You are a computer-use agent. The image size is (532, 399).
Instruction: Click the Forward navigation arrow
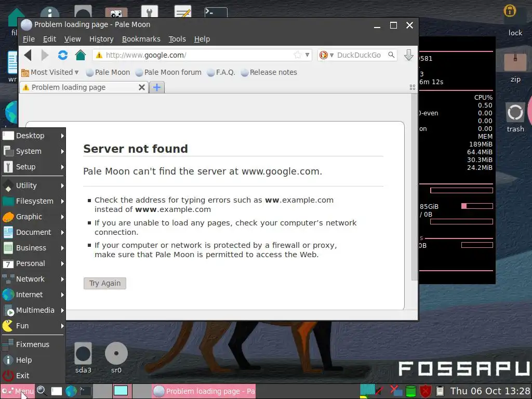pyautogui.click(x=45, y=55)
